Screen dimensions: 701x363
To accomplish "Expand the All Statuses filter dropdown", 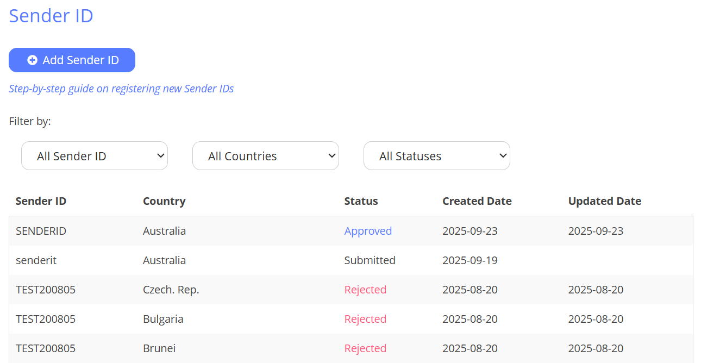I will [437, 156].
